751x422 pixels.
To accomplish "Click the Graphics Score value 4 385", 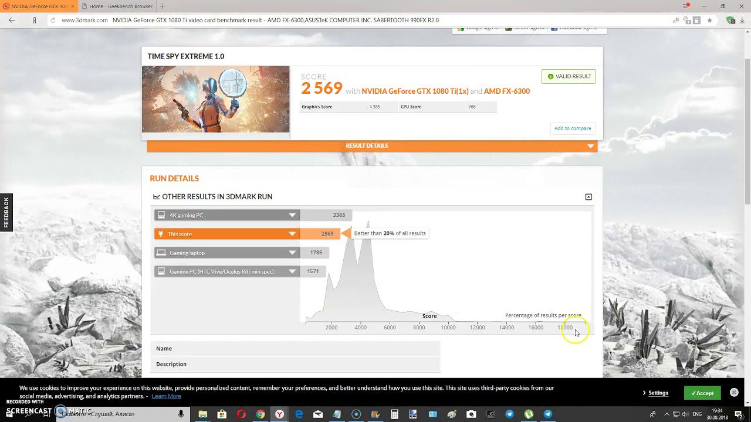I will click(x=375, y=107).
